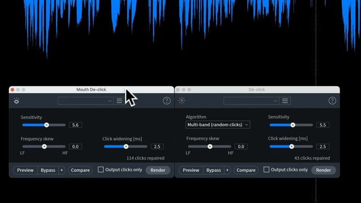Click Compare in the Mouth De-click window

(x=80, y=170)
